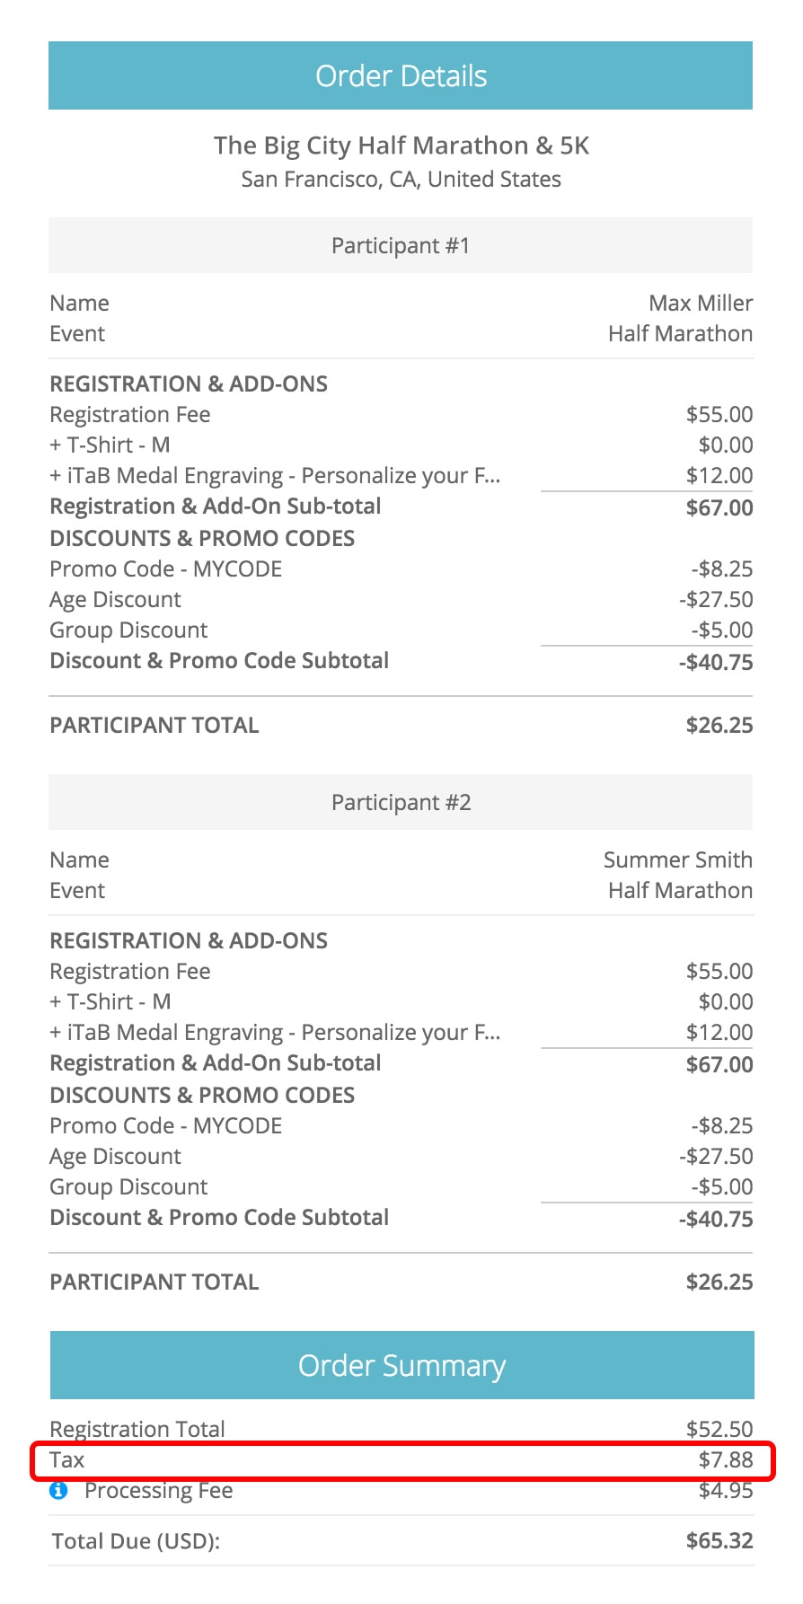The image size is (803, 1604).
Task: Select the Participant #1 section header
Action: click(x=401, y=246)
